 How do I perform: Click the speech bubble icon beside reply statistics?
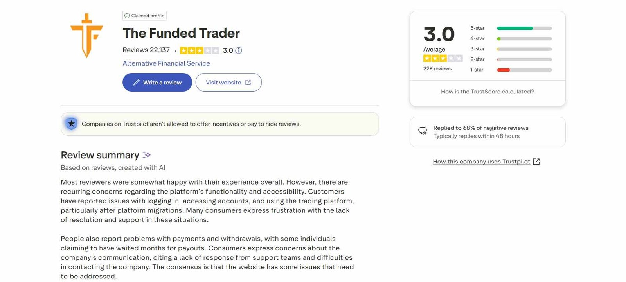pos(423,131)
